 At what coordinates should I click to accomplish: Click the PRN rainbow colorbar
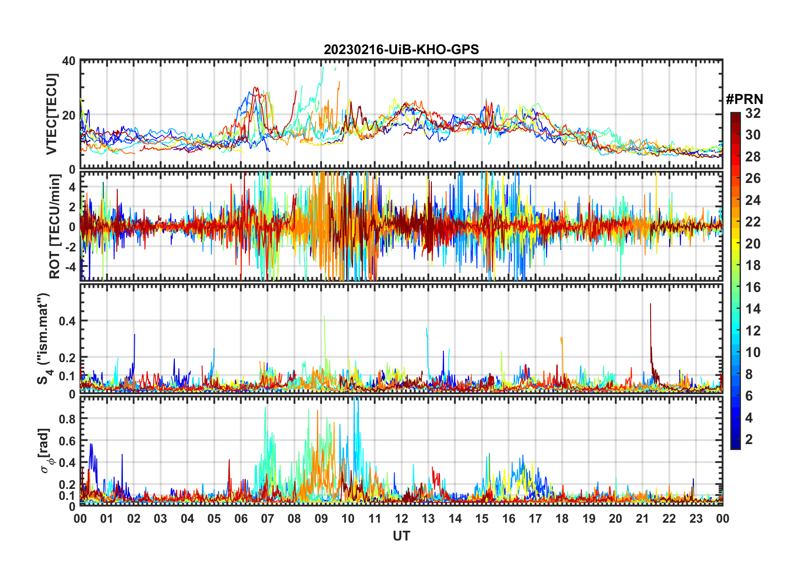point(735,281)
